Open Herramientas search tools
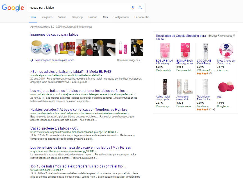 (142, 17)
